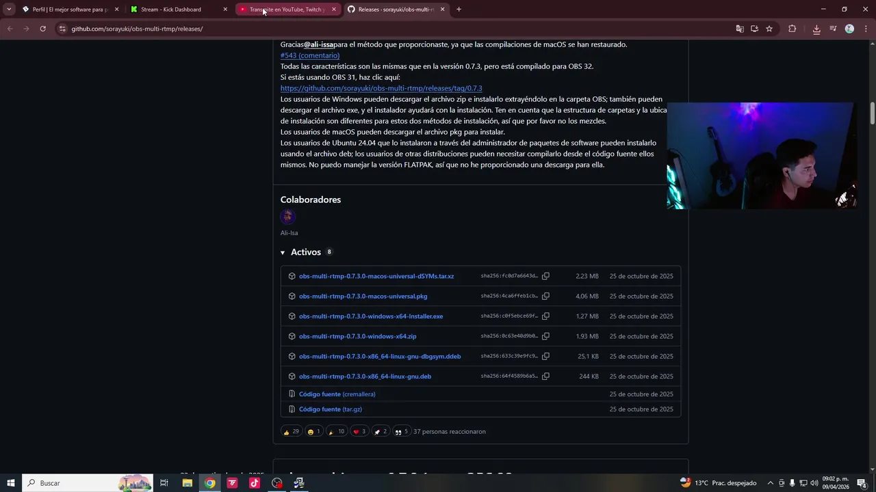Open Chrome three-dot menu

pyautogui.click(x=865, y=29)
